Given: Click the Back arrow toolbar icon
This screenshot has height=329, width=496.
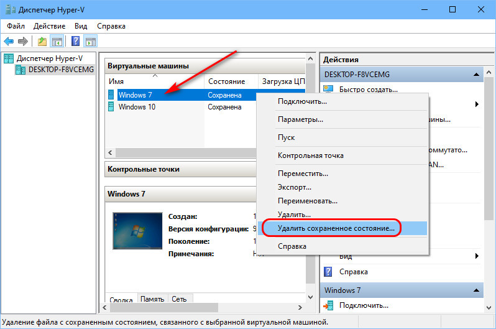Looking at the screenshot, I should click(x=9, y=42).
